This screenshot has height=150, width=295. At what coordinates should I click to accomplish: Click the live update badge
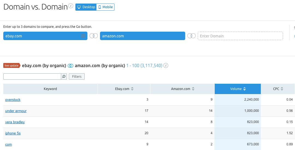click(x=12, y=65)
